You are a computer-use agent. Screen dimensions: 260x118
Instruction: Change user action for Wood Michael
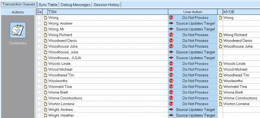tap(195, 70)
